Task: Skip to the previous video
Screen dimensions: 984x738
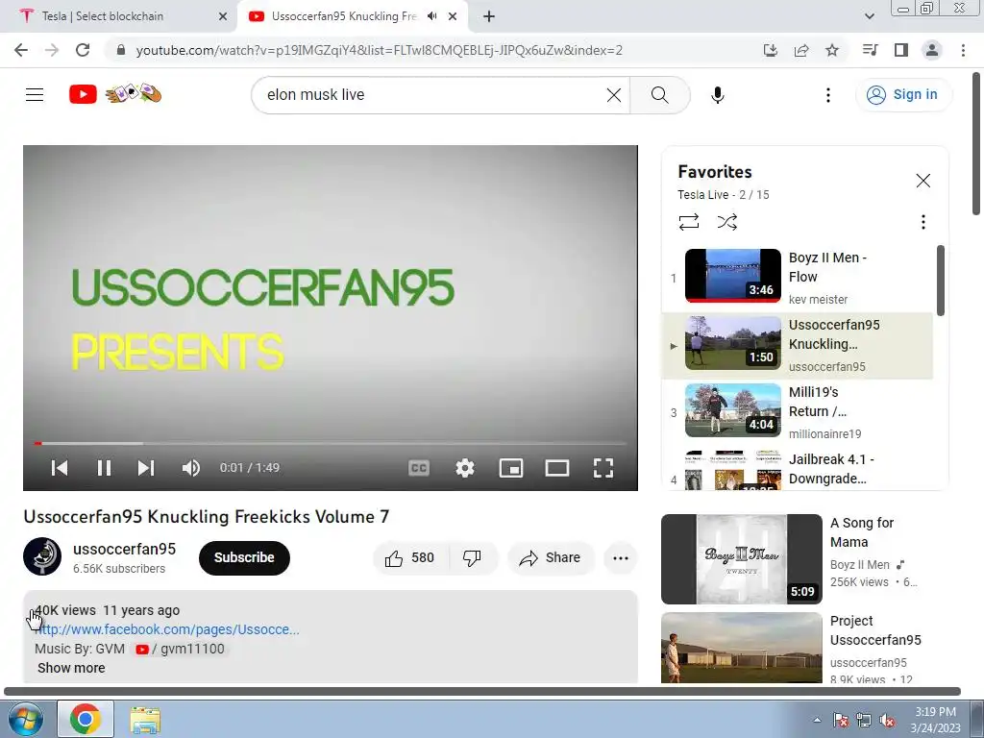Action: pyautogui.click(x=60, y=468)
